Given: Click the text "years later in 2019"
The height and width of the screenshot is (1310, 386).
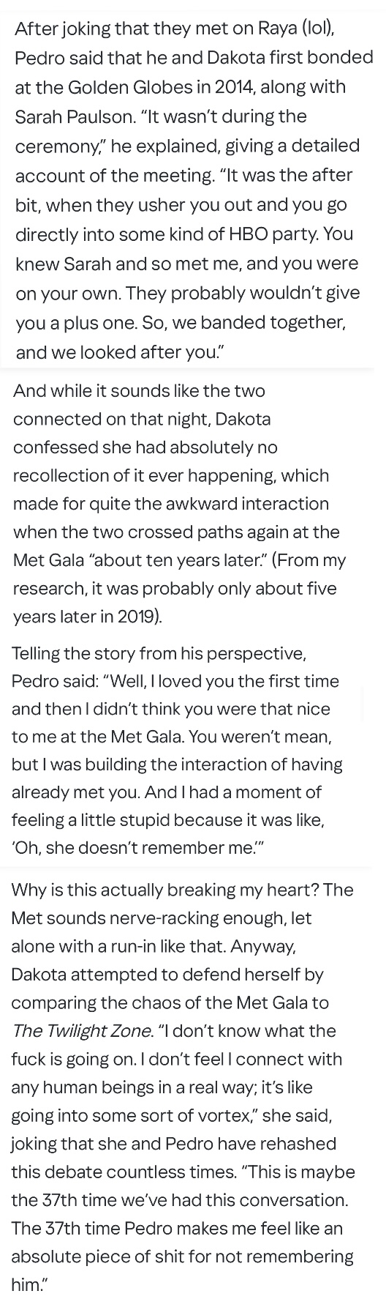Looking at the screenshot, I should pyautogui.click(x=86, y=616).
